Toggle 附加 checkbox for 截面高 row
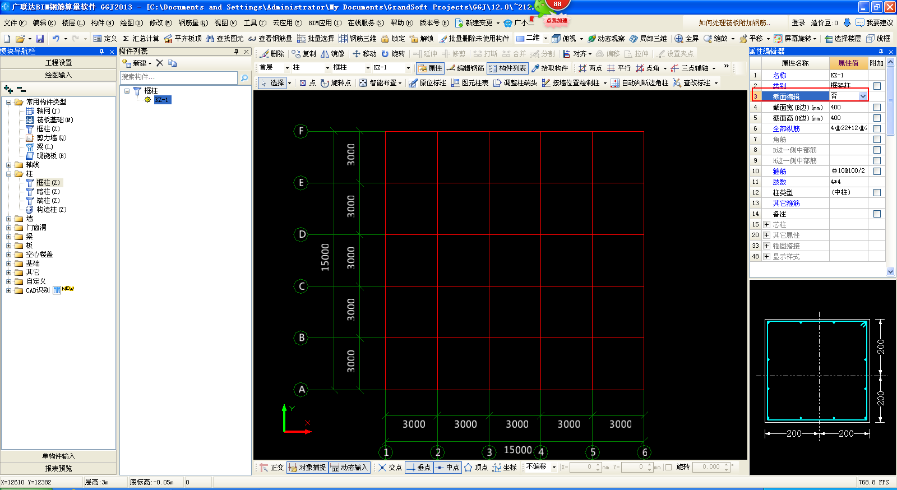Viewport: 897px width, 490px height. (x=877, y=118)
